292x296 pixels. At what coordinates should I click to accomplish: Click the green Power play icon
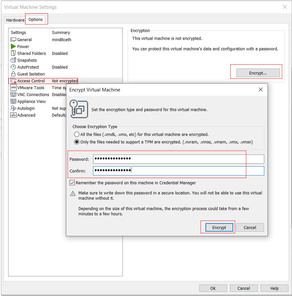pyautogui.click(x=13, y=46)
